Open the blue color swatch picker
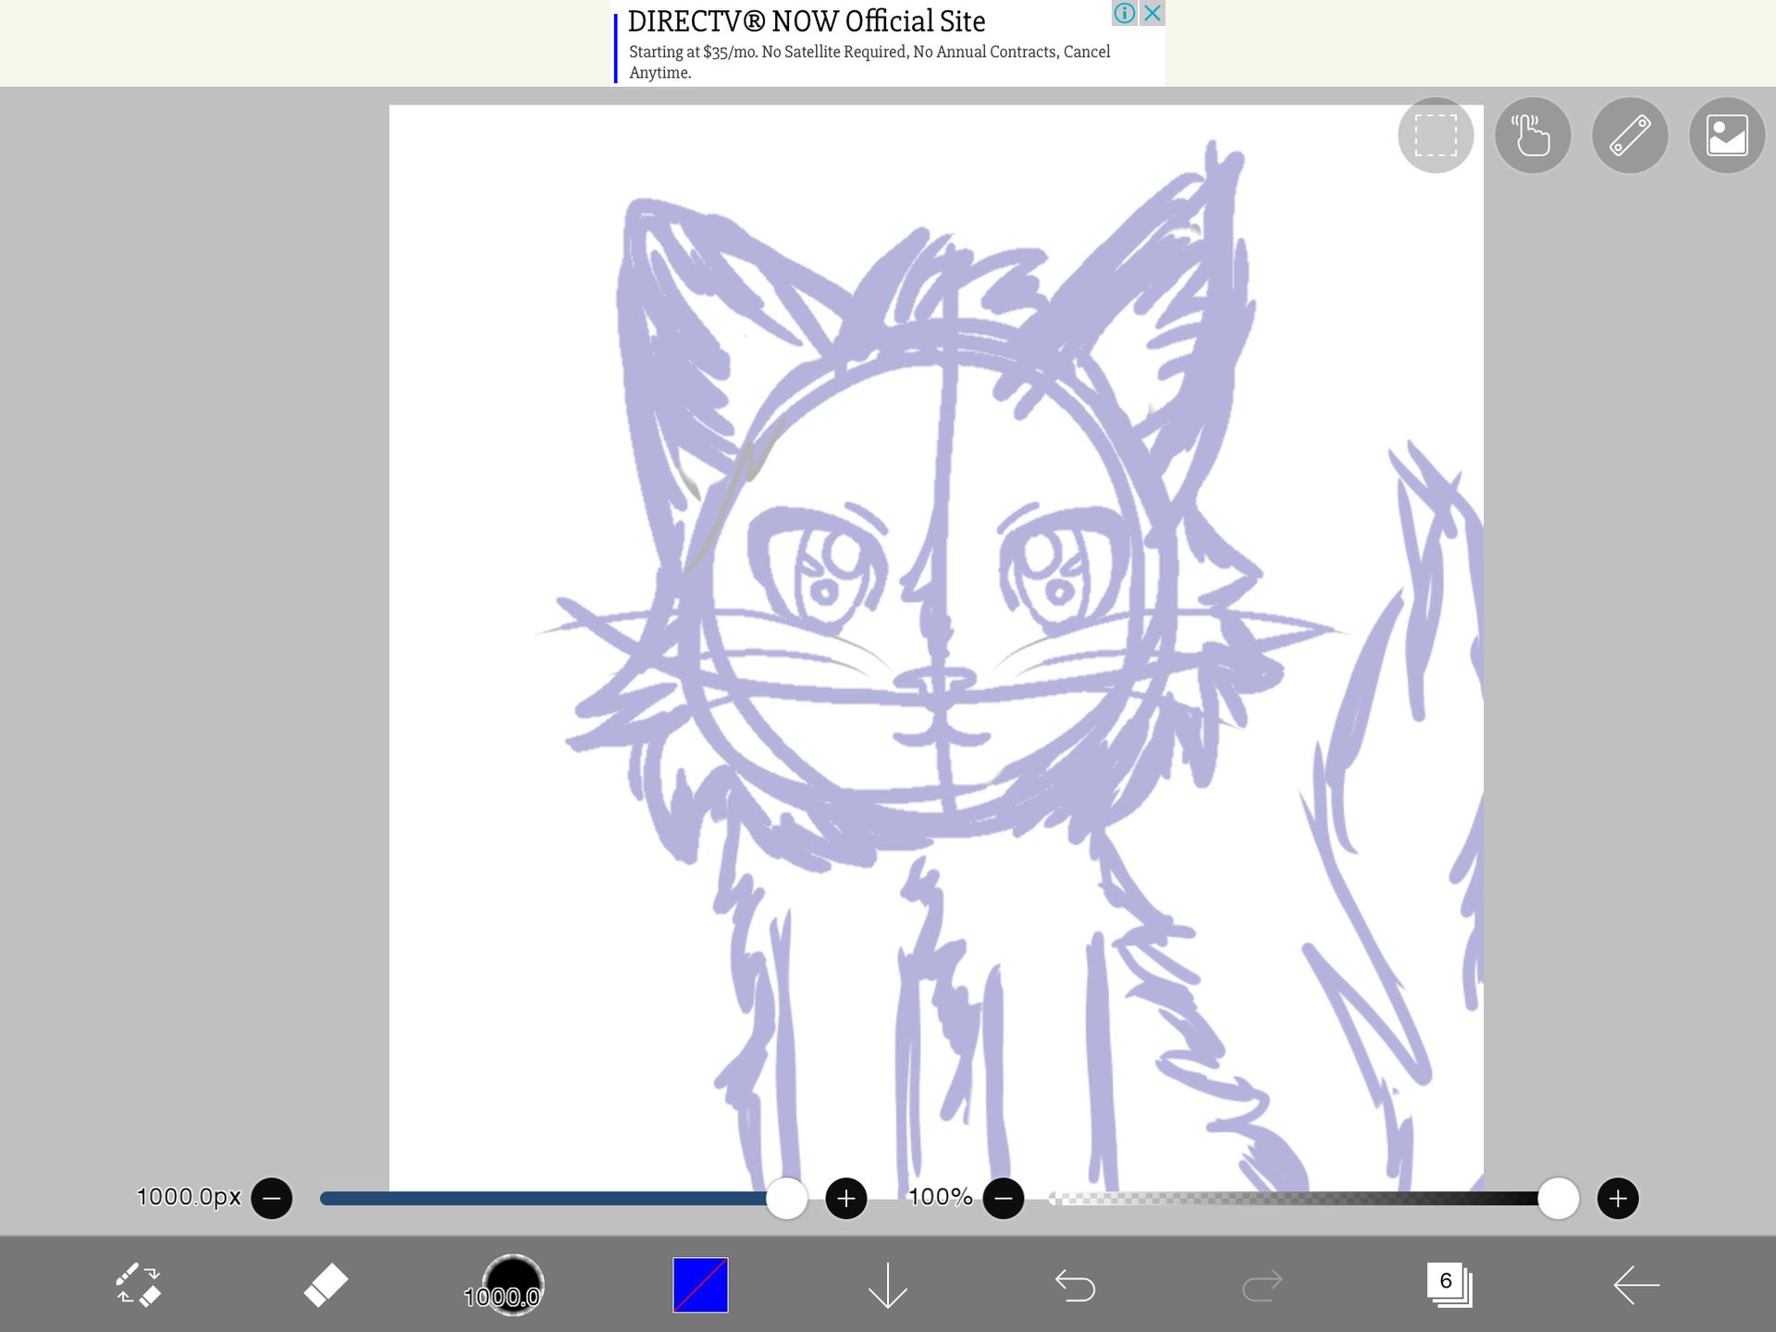 (x=700, y=1285)
